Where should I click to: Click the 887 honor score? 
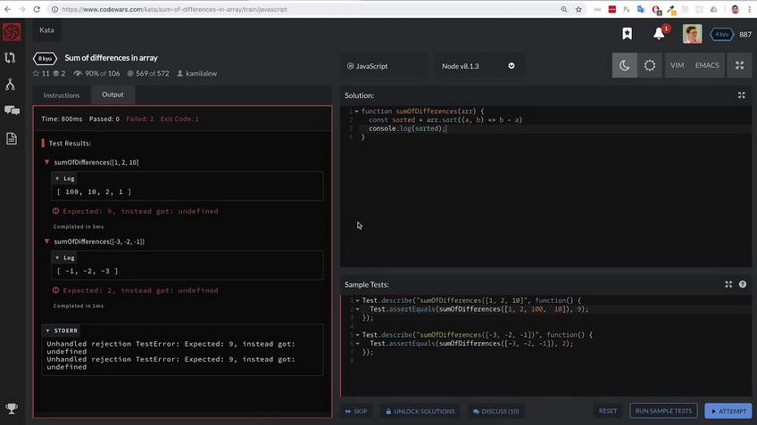(745, 34)
